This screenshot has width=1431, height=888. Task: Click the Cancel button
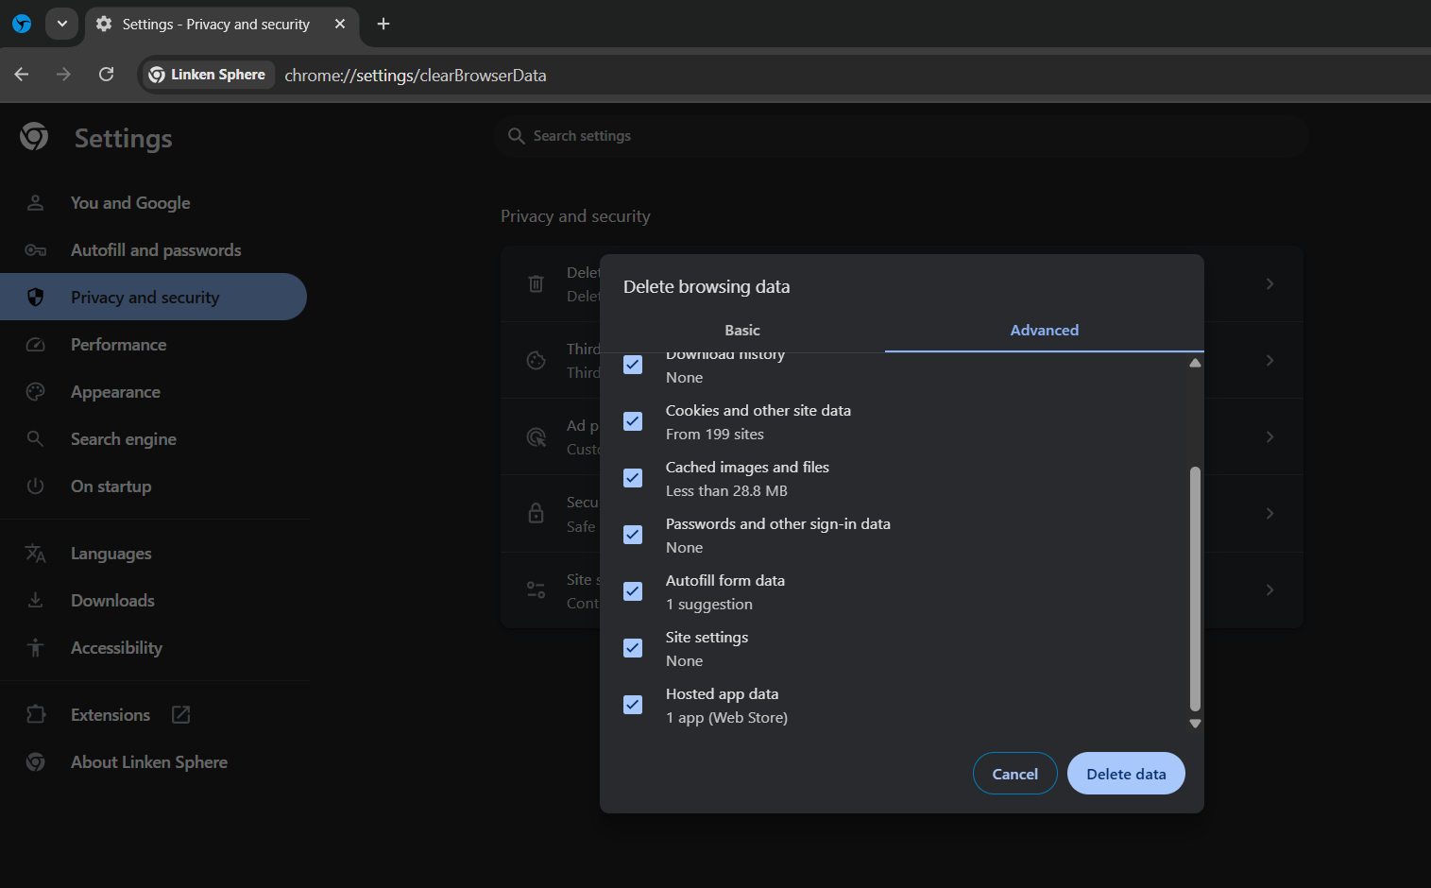pos(1014,774)
